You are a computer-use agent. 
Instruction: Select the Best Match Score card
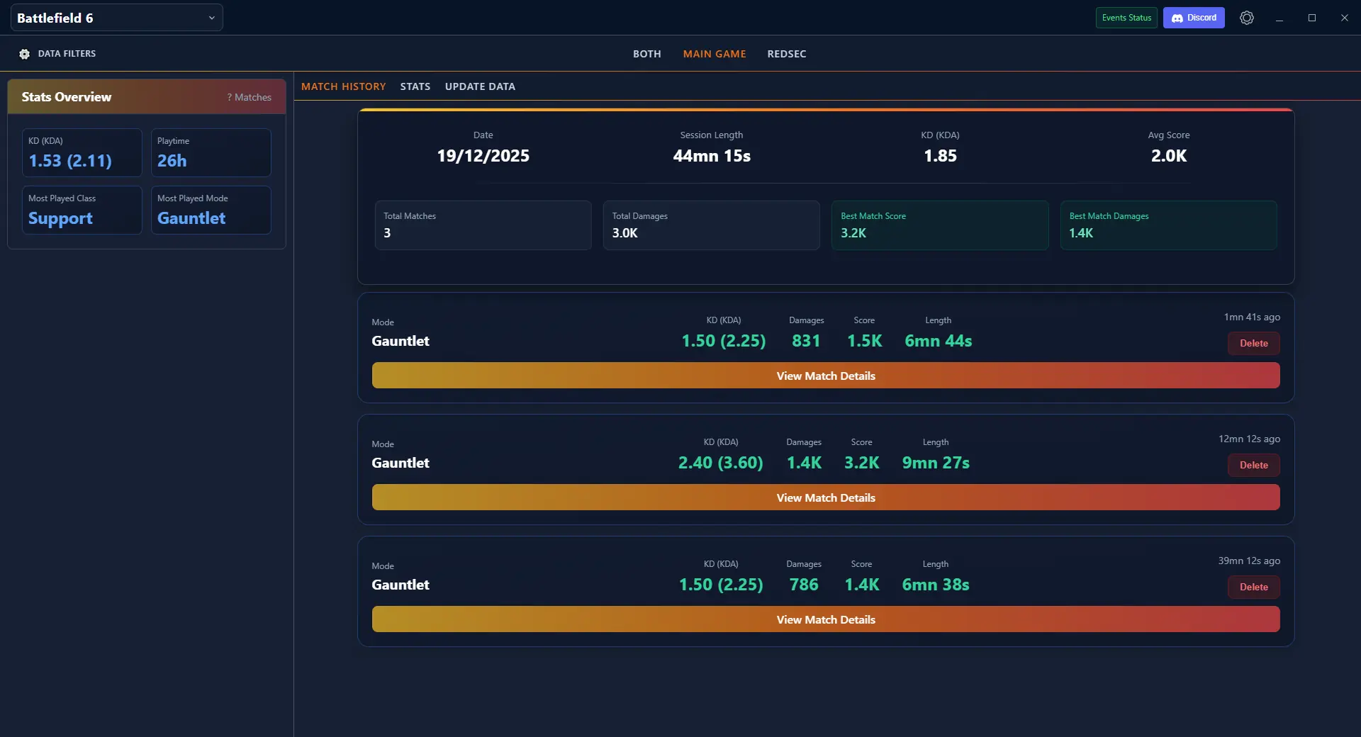(939, 225)
